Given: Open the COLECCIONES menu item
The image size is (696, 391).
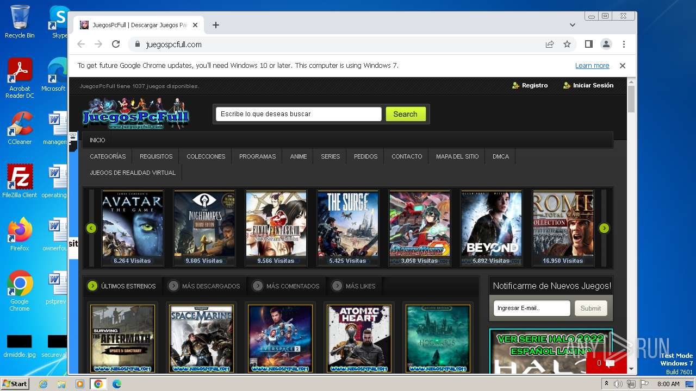Looking at the screenshot, I should pyautogui.click(x=206, y=156).
